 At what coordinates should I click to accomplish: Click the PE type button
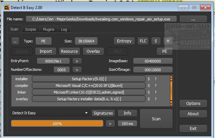pos(44,41)
